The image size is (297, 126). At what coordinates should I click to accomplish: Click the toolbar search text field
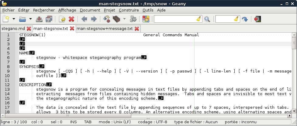click(174, 19)
